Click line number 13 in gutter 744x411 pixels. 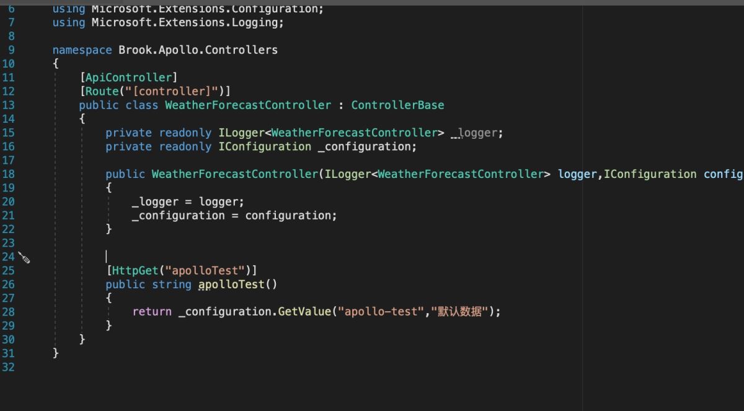tap(9, 105)
